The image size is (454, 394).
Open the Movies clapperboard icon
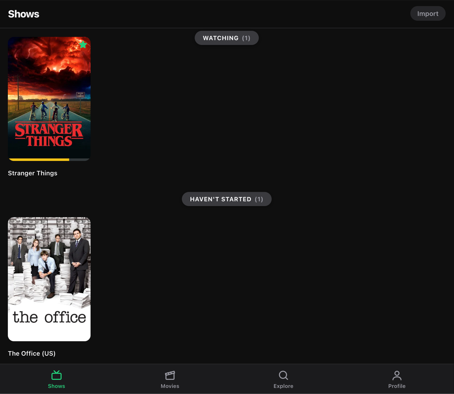click(x=170, y=375)
